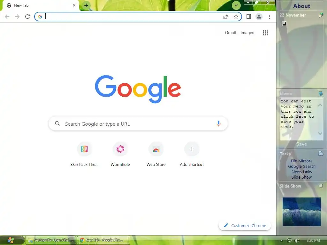Image resolution: width=327 pixels, height=245 pixels.
Task: Open the tab search dropdown arrow
Action: 236,5
